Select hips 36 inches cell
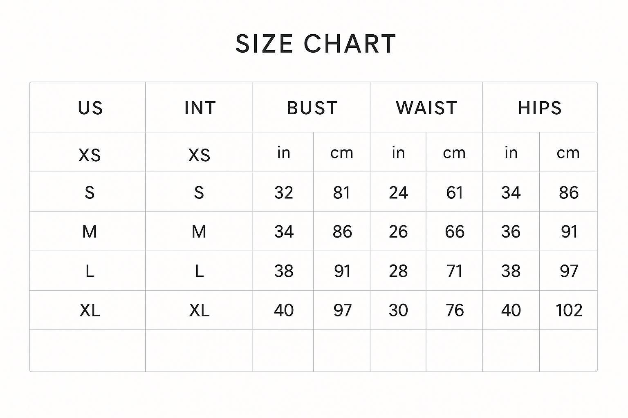628x418 pixels. point(511,232)
